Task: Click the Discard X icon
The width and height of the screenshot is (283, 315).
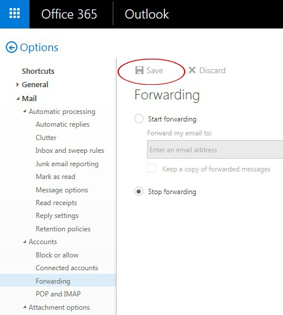Action: [192, 70]
